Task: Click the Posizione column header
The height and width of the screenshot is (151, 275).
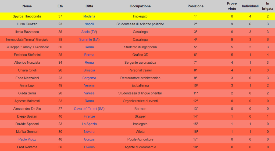Action: (x=195, y=6)
